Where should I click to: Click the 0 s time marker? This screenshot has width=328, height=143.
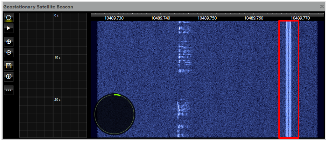57,16
